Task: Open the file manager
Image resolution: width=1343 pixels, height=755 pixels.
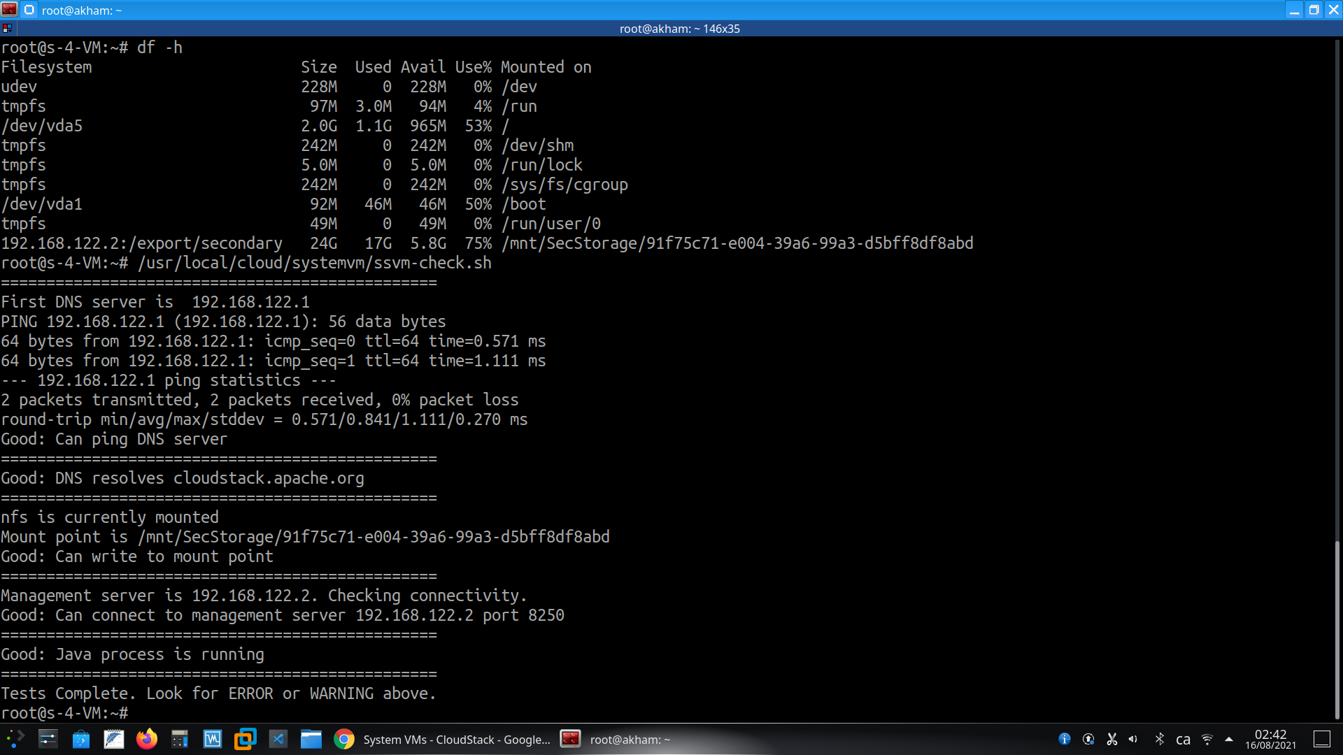Action: coord(311,739)
